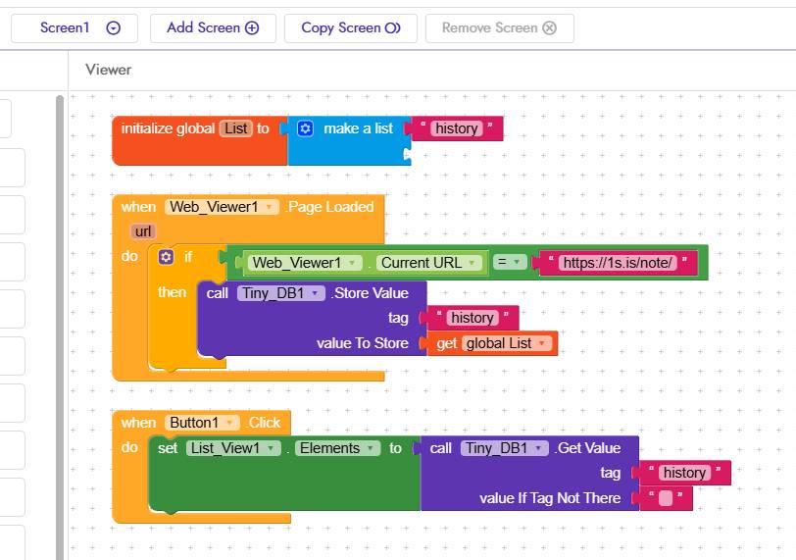The image size is (796, 560).
Task: Click the gear mutator icon on the if block
Action: pos(166,257)
